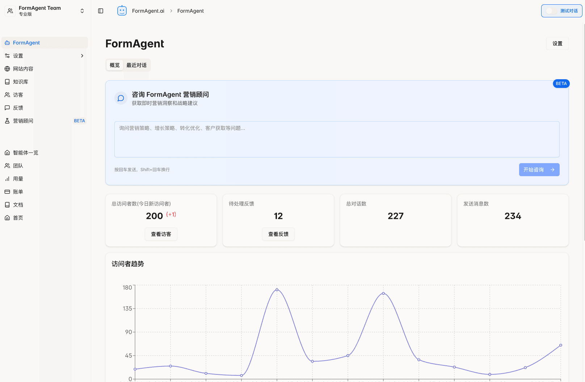The image size is (585, 382).
Task: Open 智能体一览 in the sidebar
Action: 45,153
